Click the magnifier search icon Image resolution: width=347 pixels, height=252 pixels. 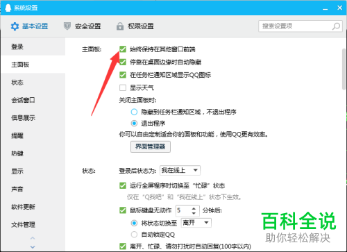(336, 26)
